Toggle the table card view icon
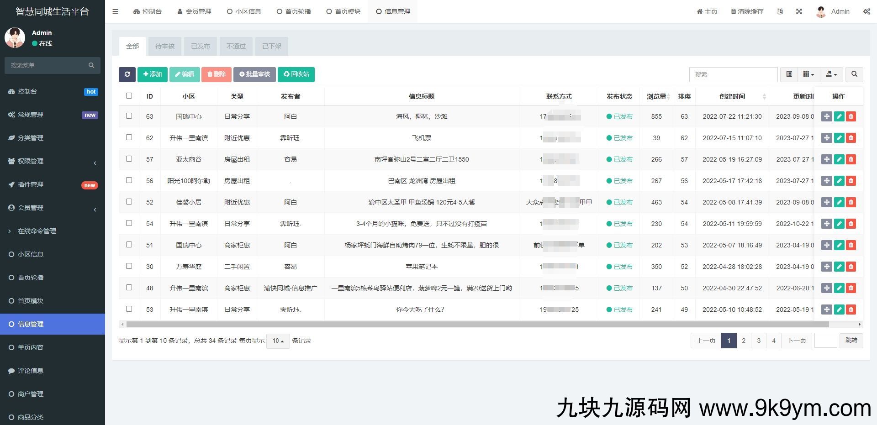This screenshot has width=877, height=425. (x=789, y=74)
